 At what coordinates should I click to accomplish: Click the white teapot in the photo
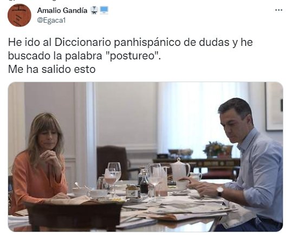point(179,169)
